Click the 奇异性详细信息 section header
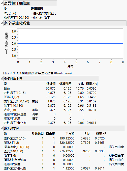 point(30,3)
